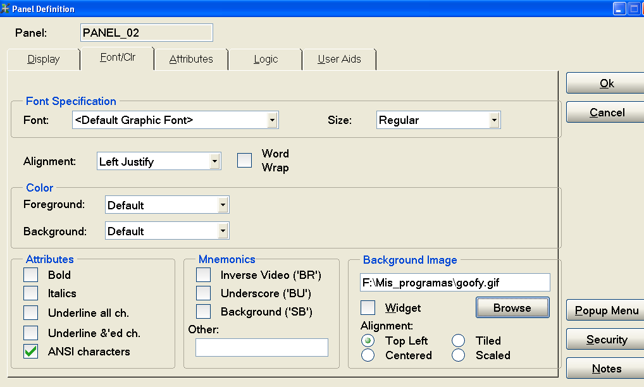Viewport: 644px width, 387px height.
Task: Click the Browse button
Action: (512, 308)
